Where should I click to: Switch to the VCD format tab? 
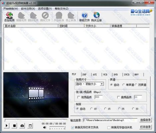coord(105,74)
